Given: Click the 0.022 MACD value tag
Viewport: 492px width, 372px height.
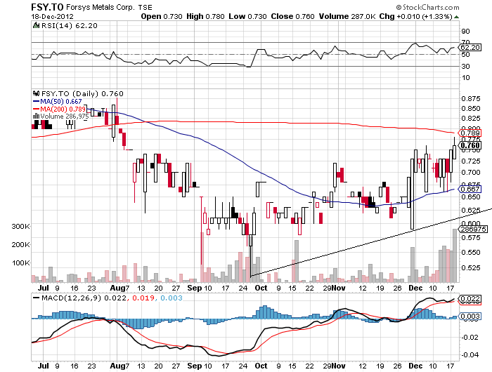Looking at the screenshot, I should pyautogui.click(x=470, y=299).
